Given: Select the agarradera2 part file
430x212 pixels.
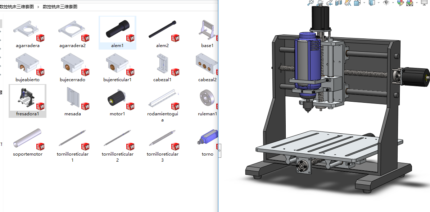Looking at the screenshot, I should pos(72,33).
